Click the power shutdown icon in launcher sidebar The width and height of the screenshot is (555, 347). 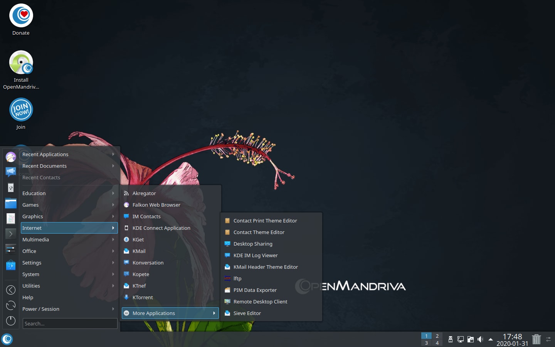click(x=11, y=320)
